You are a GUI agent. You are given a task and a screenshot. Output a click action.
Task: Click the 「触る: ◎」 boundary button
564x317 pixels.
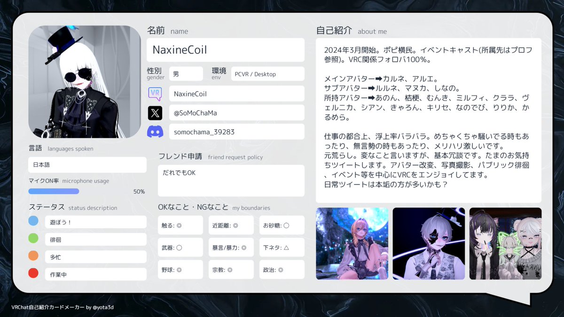[180, 225]
